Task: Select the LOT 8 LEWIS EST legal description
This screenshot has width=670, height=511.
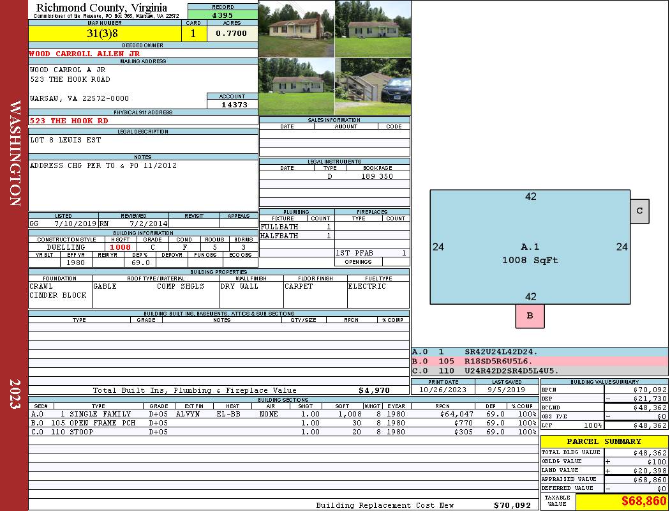Action: coord(66,140)
